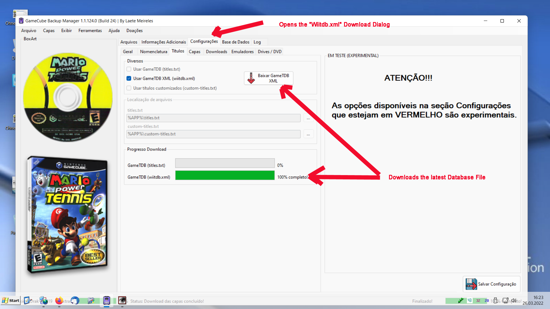550x309 pixels.
Task: Click the custom-titles.txt path input field
Action: (x=213, y=134)
